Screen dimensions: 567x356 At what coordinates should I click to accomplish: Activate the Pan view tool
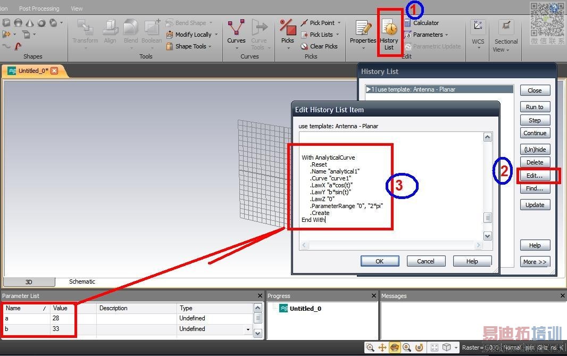pyautogui.click(x=382, y=347)
